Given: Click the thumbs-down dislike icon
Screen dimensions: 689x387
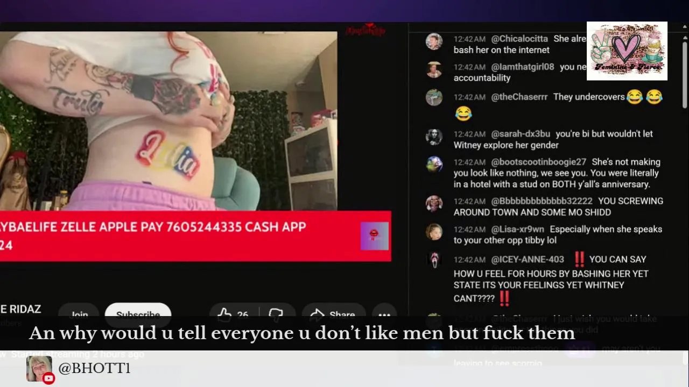Looking at the screenshot, I should click(x=276, y=315).
